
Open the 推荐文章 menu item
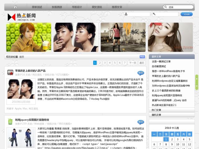point(117,7)
